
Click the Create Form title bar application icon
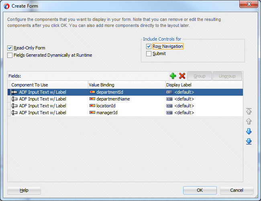click(6, 6)
